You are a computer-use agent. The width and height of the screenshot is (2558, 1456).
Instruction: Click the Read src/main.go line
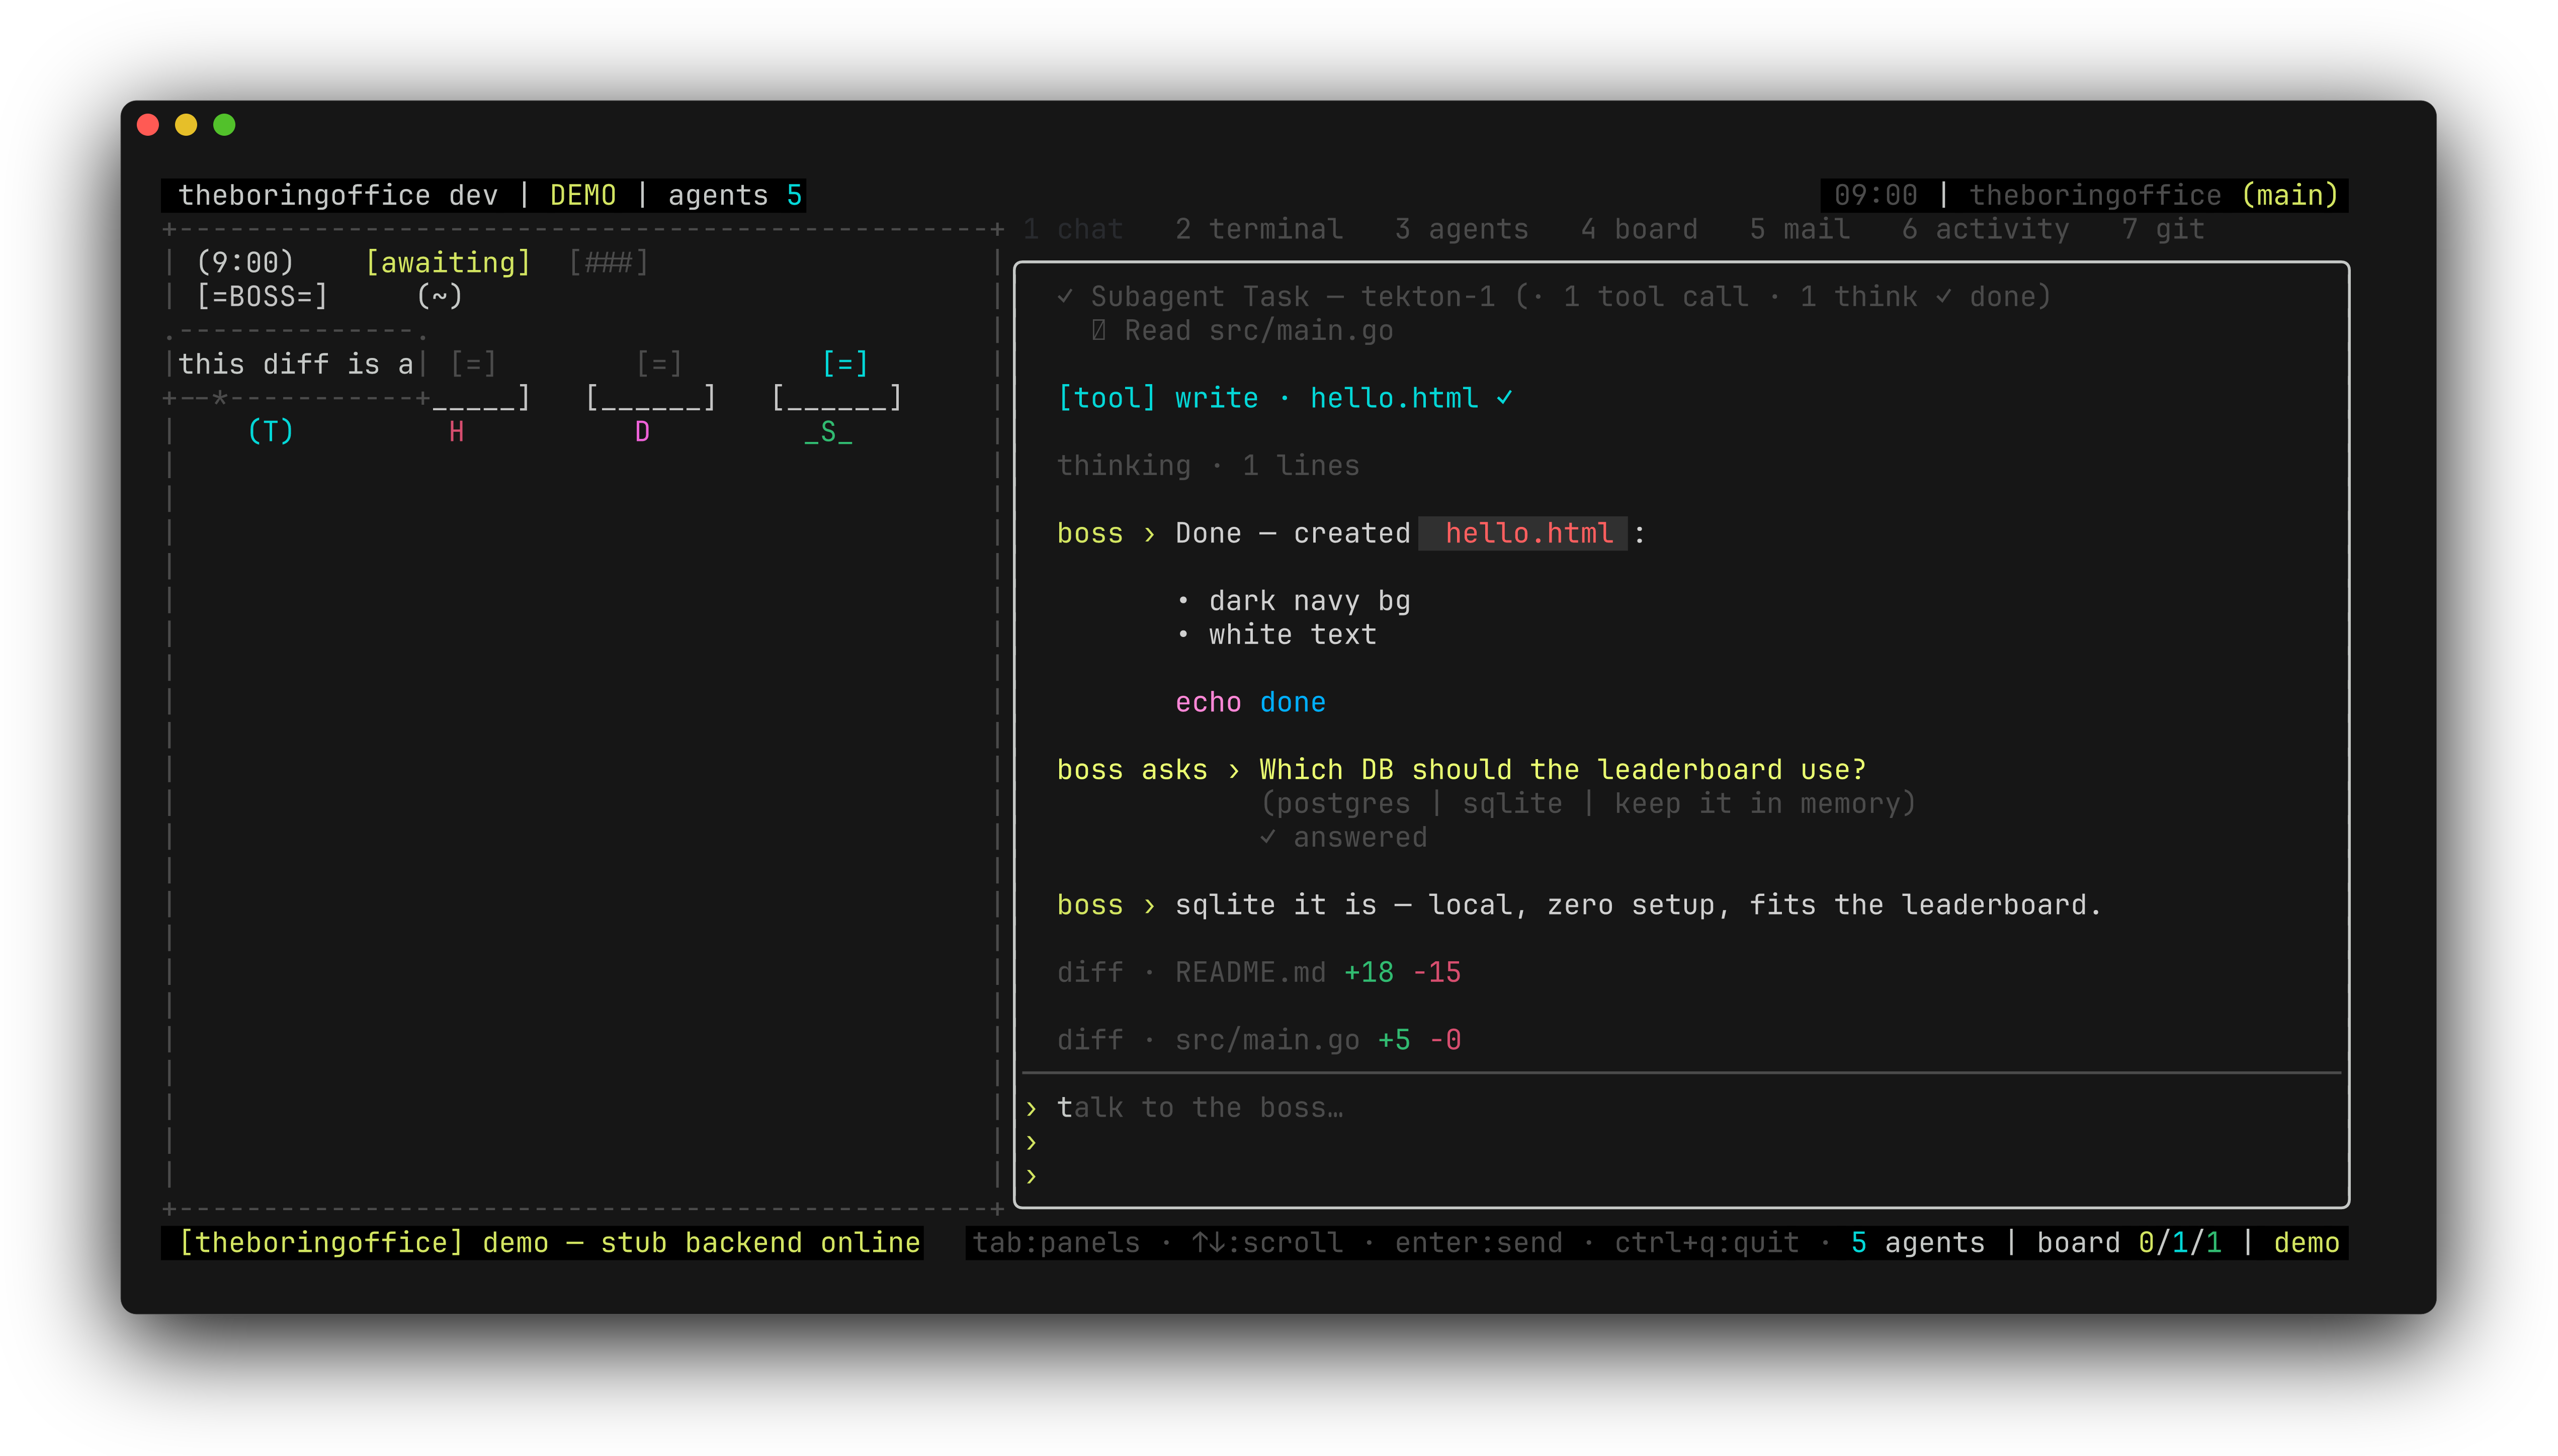pyautogui.click(x=1241, y=330)
